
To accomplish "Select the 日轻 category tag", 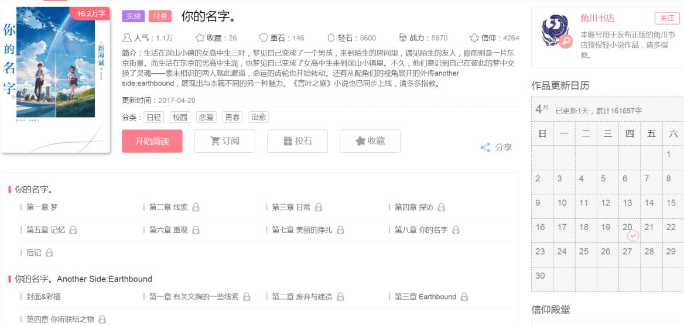I will click(x=154, y=118).
